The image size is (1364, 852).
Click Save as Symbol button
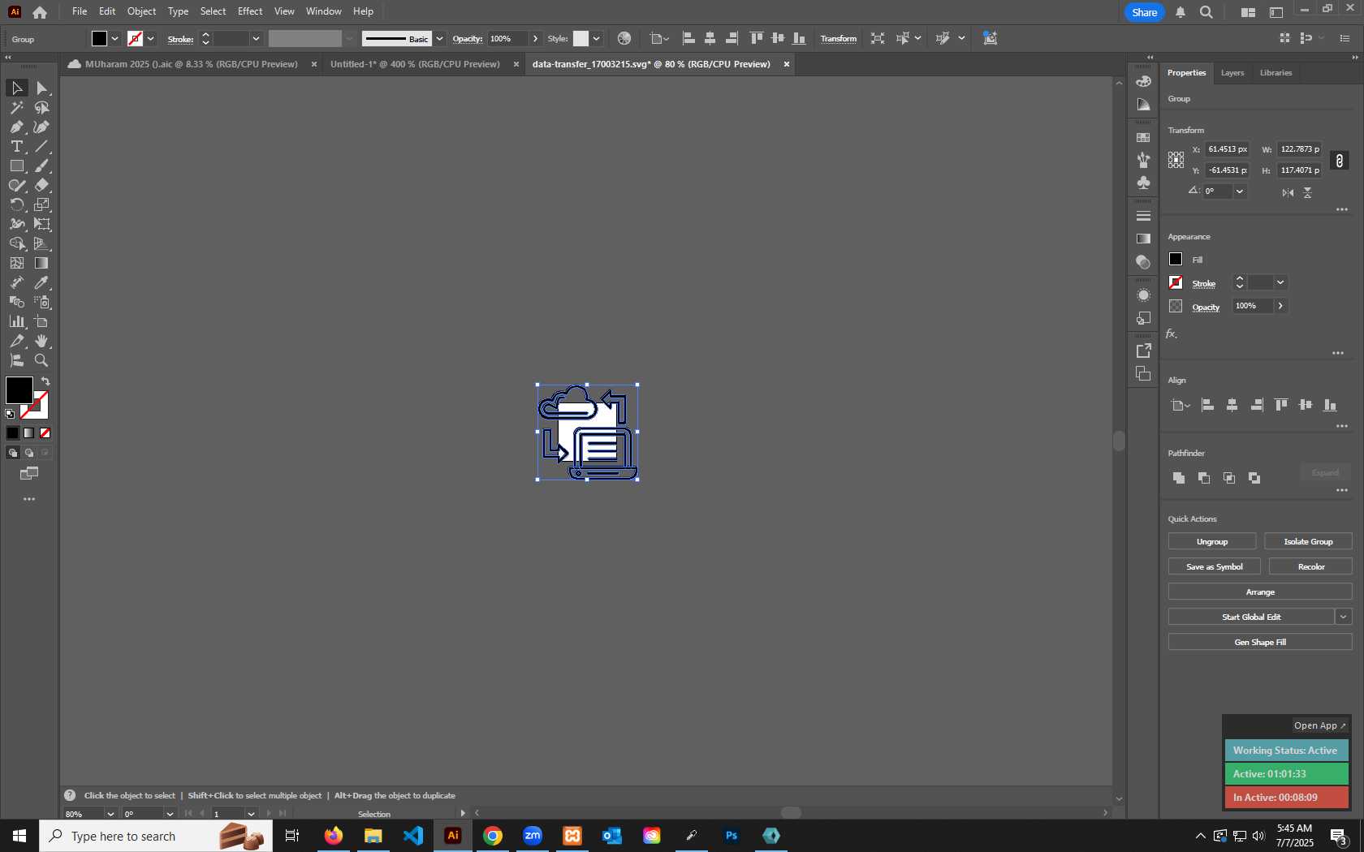click(x=1215, y=566)
